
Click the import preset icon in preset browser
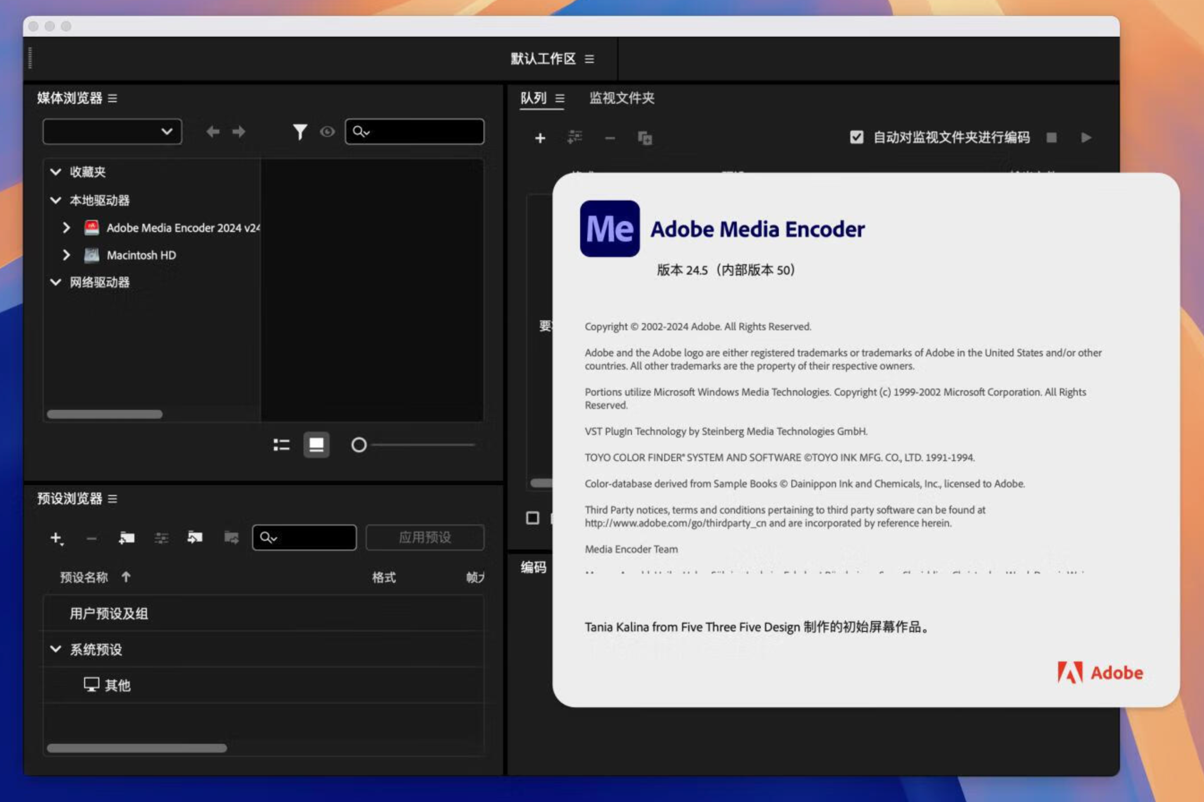click(195, 536)
